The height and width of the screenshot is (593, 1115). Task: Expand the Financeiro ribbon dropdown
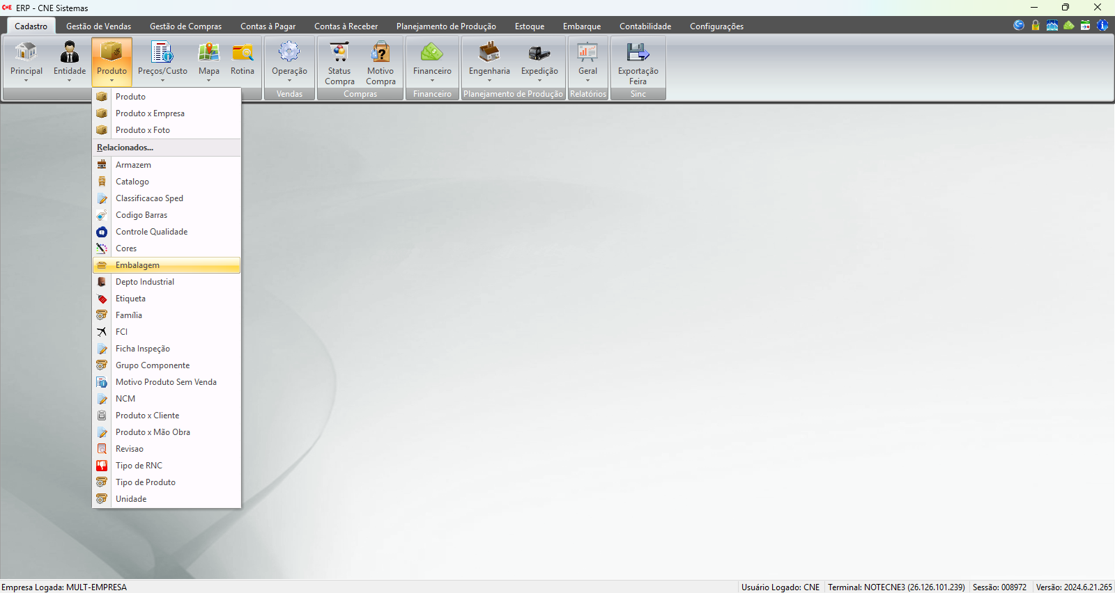click(432, 80)
